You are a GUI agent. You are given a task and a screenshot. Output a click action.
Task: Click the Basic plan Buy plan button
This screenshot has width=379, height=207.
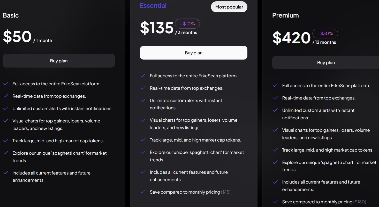[59, 61]
